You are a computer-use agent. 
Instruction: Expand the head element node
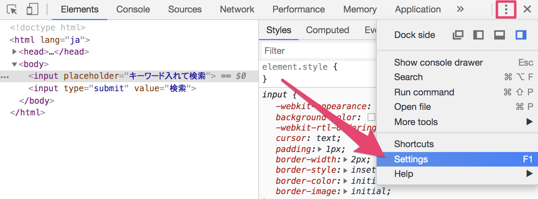pos(14,52)
